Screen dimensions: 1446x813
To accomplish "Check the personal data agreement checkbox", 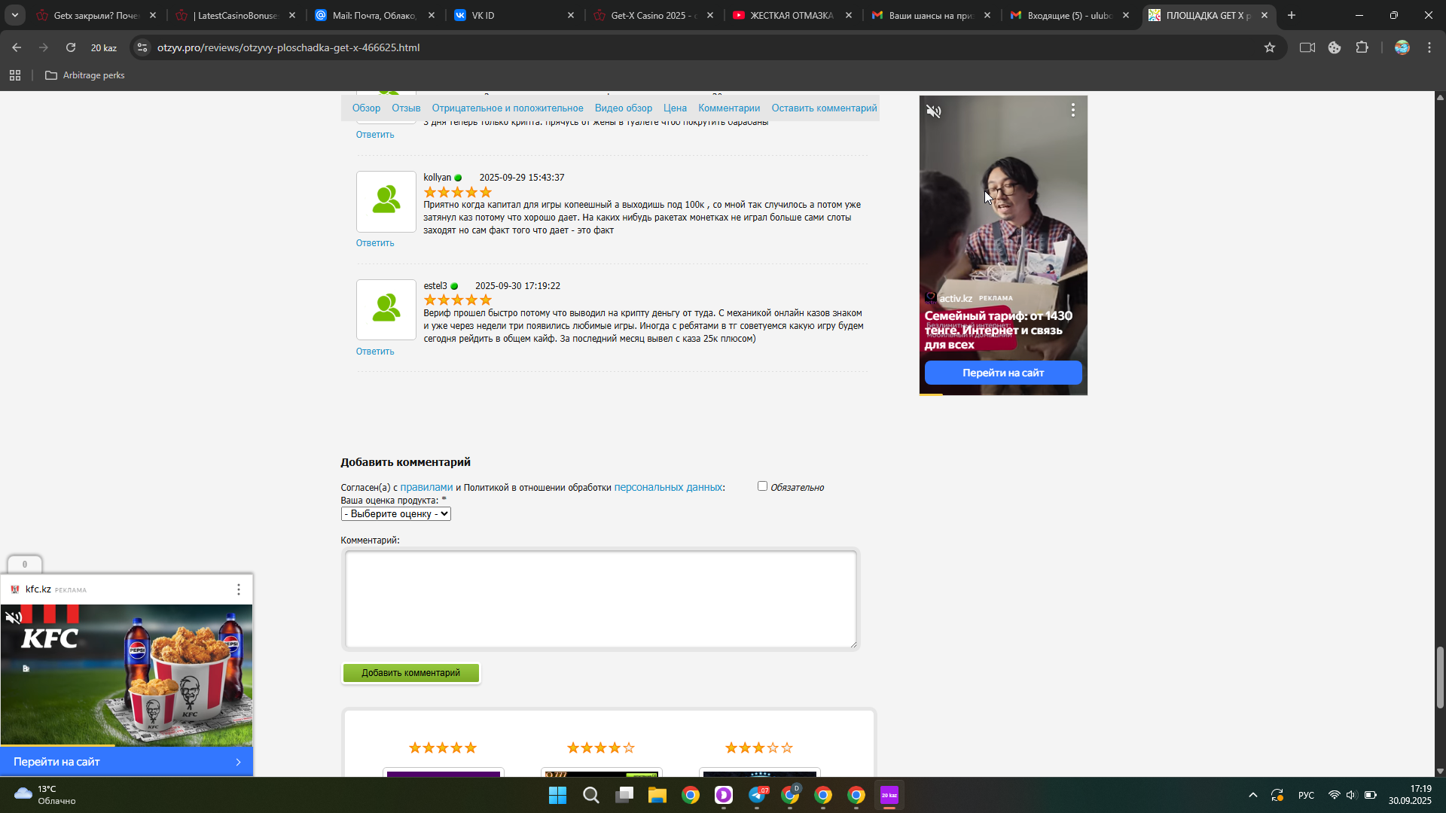I will click(762, 486).
